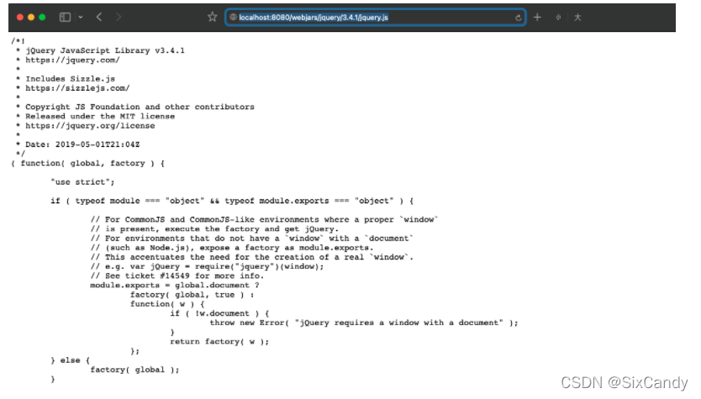Toggle the Safari sidebar icon

point(65,17)
